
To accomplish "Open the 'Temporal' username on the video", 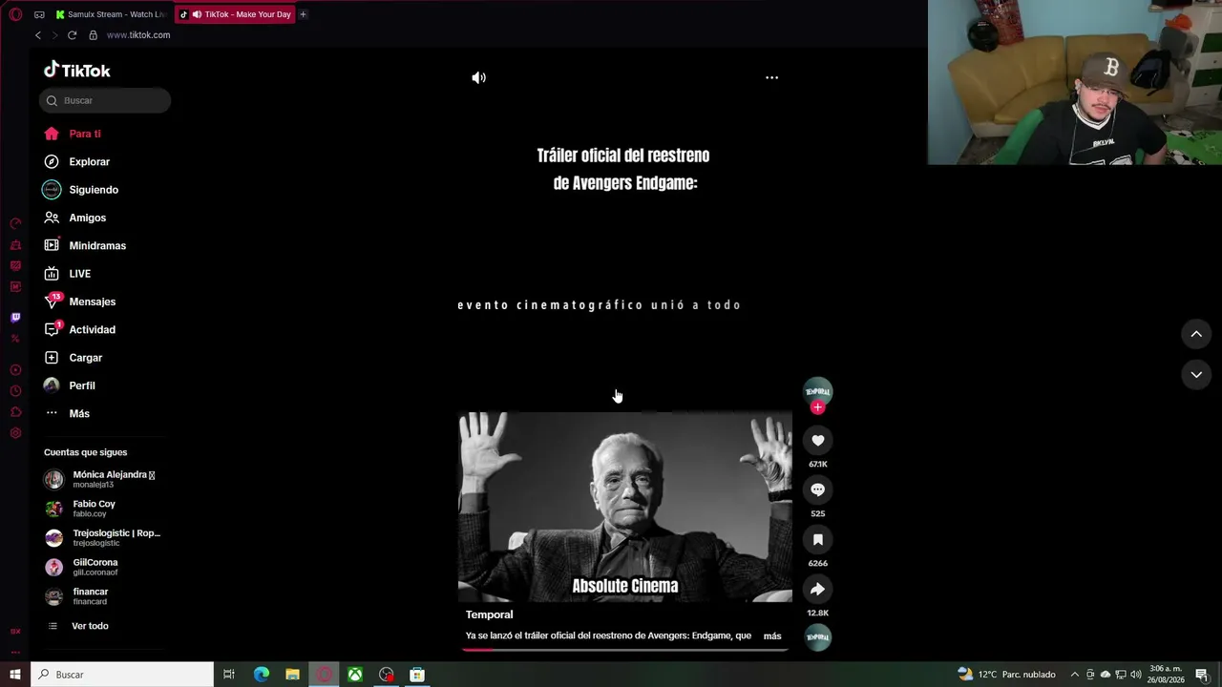I will tap(489, 614).
